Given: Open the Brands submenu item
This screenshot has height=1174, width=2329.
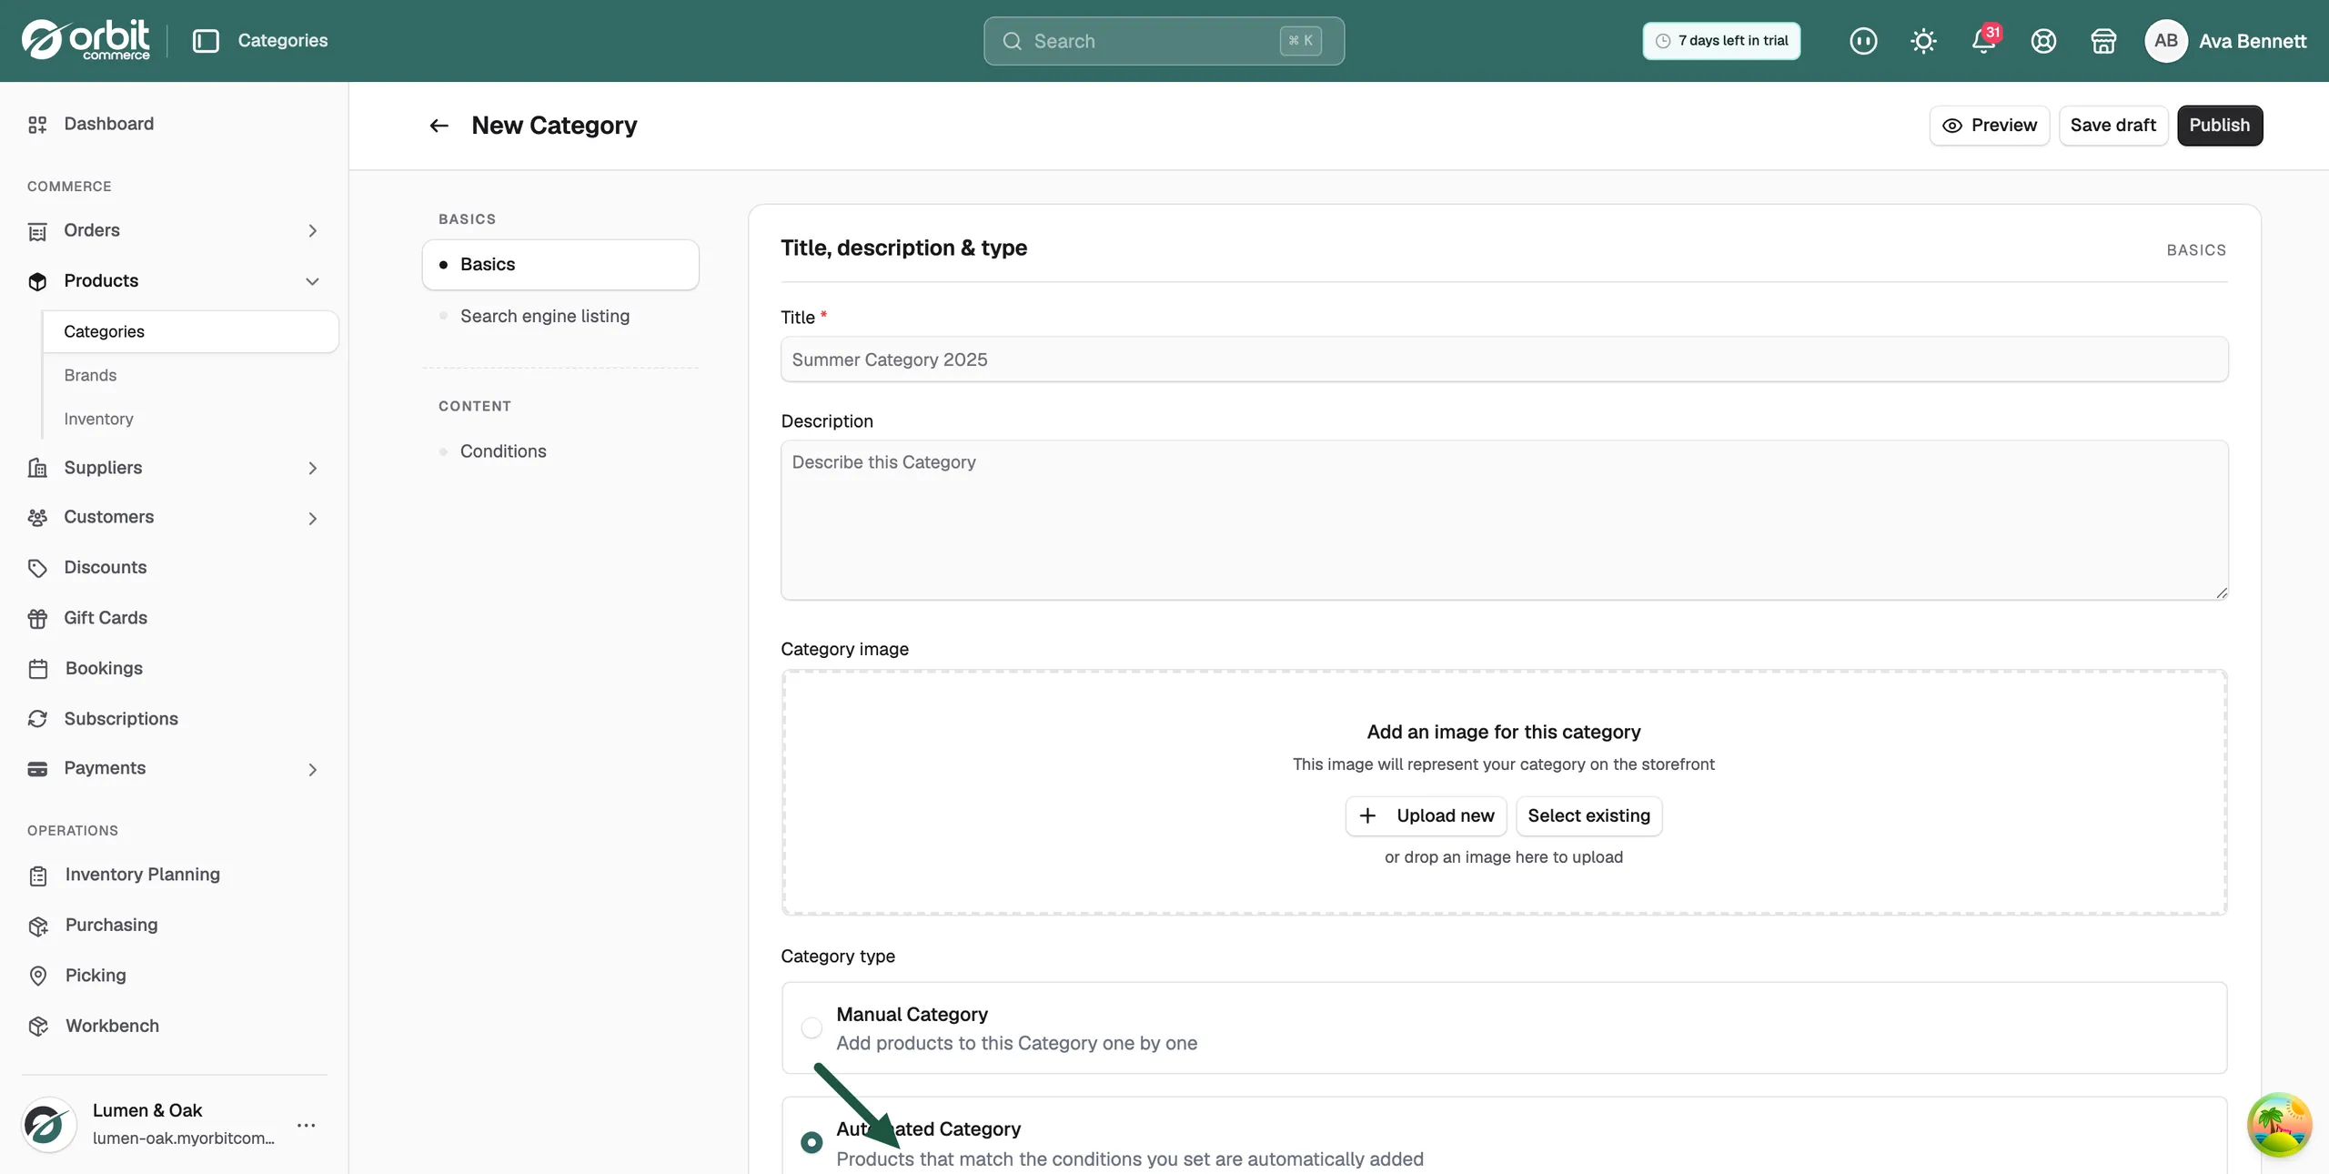Looking at the screenshot, I should click(190, 375).
